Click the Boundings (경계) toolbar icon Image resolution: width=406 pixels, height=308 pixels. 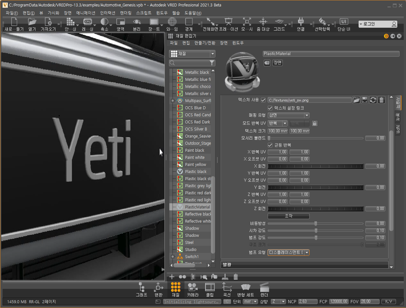click(x=189, y=22)
